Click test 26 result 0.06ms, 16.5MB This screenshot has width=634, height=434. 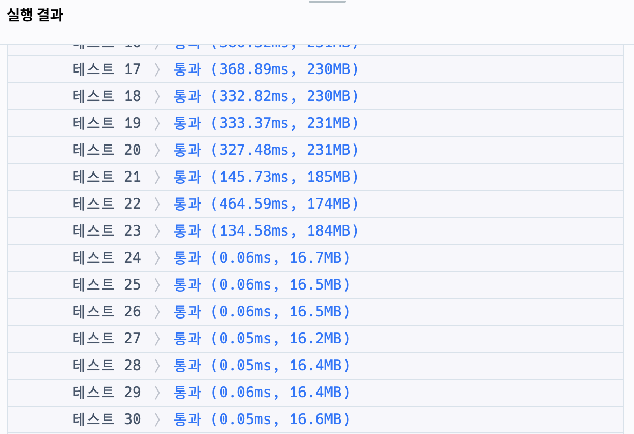point(262,311)
